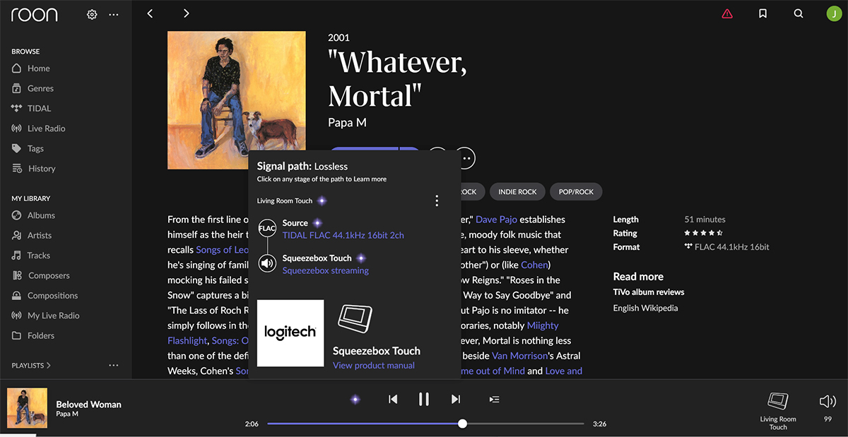This screenshot has height=437, width=848.
Task: Select the POP/ROCK genre tag
Action: 576,191
